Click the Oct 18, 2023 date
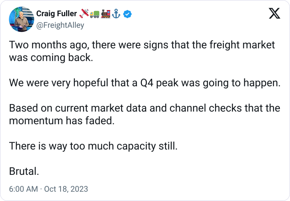 pos(66,189)
